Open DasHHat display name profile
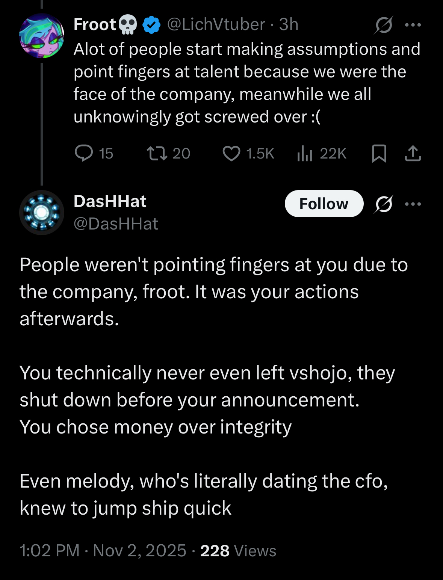This screenshot has height=580, width=443. [x=110, y=201]
